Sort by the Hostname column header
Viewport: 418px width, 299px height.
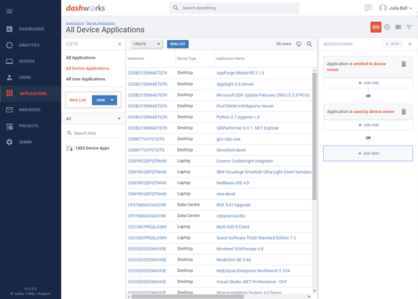[135, 58]
